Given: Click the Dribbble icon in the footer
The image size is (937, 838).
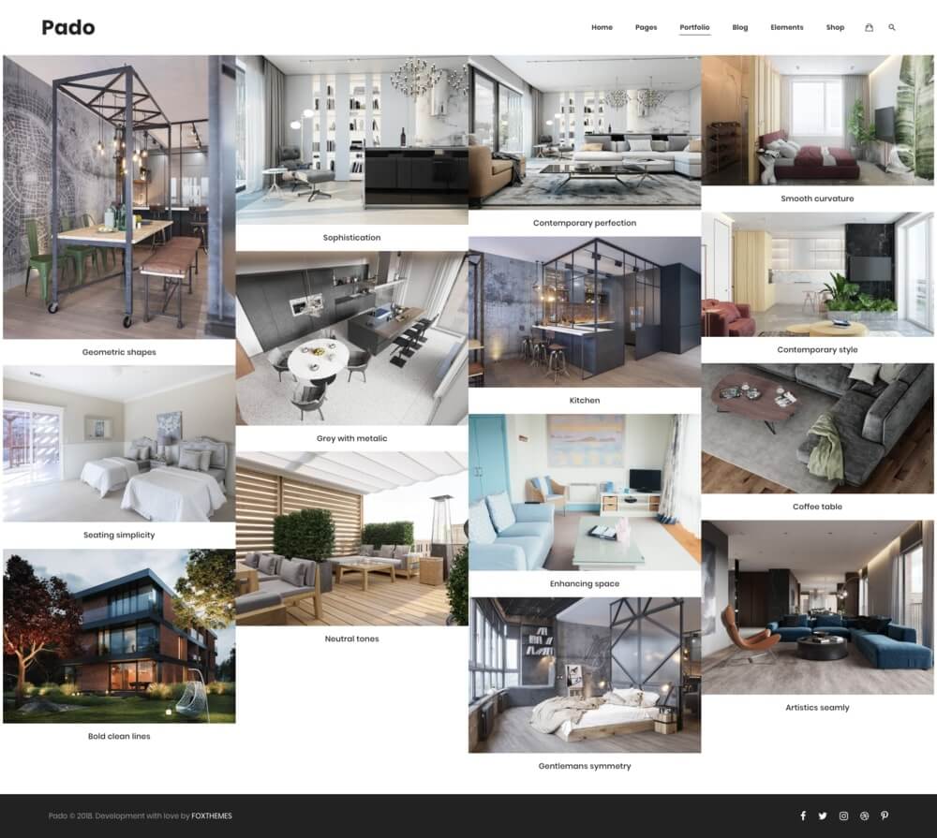Looking at the screenshot, I should coord(864,816).
